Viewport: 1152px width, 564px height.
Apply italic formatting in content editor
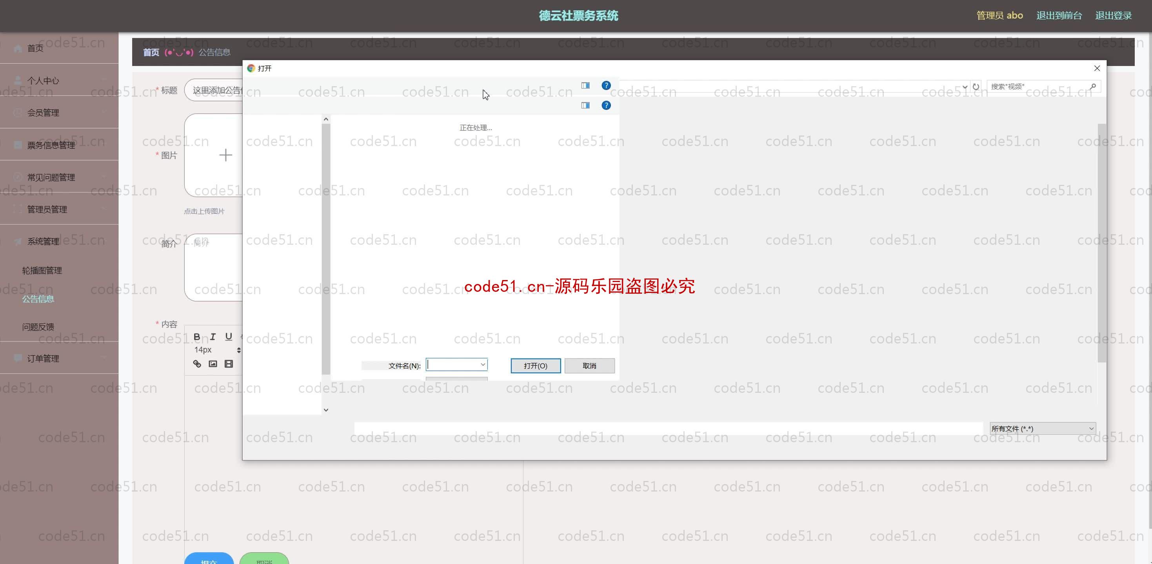click(x=213, y=337)
